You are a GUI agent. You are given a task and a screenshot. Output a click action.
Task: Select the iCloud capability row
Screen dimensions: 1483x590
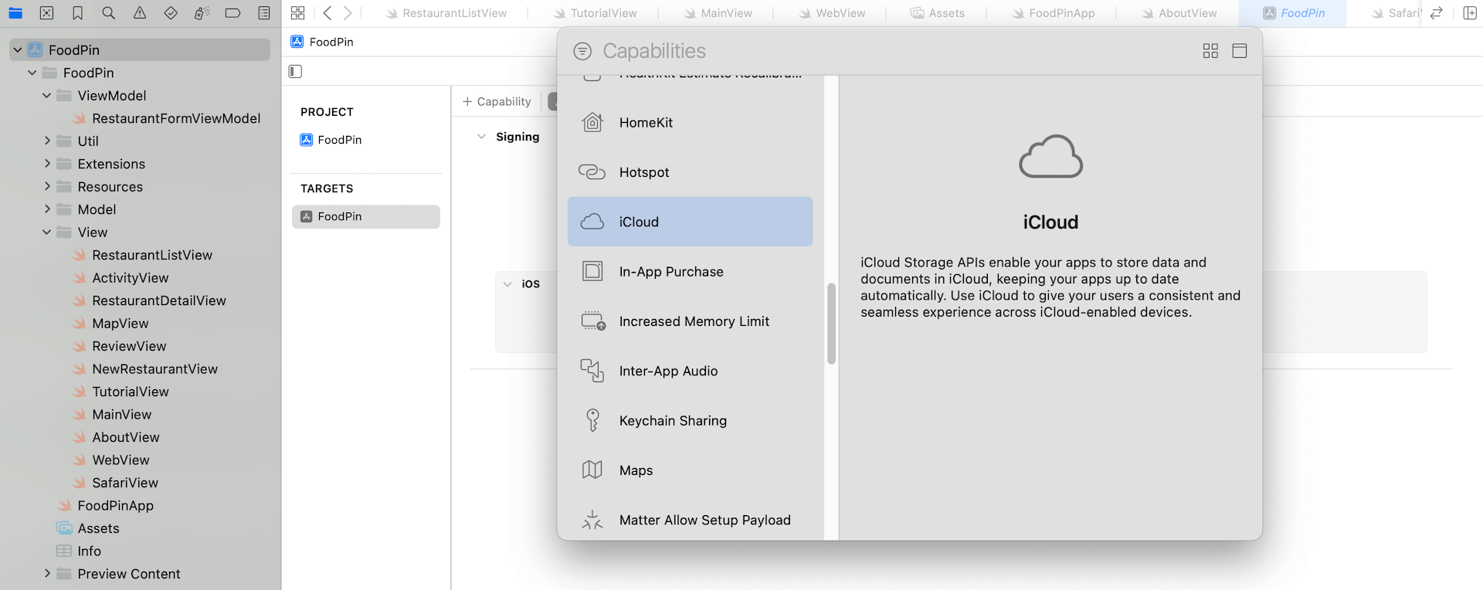690,222
